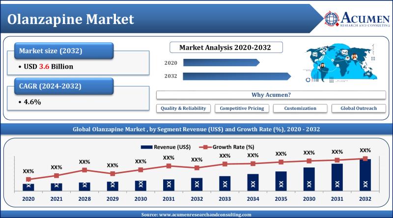
Task: Click the Growth Rate (%) legend marker
Action: click(205, 147)
